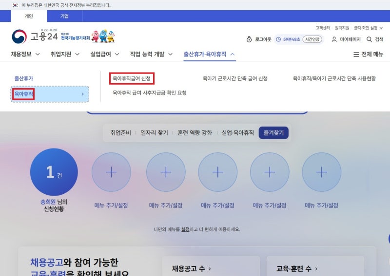This screenshot has height=276, width=390.
Task: Click the 검색 magnifier icon
Action: [x=369, y=39]
